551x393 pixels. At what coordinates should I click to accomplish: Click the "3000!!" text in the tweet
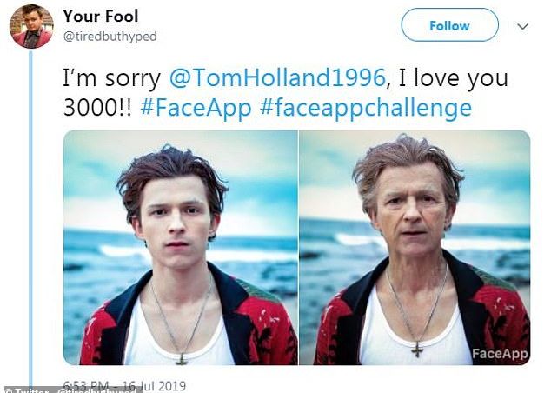95,108
